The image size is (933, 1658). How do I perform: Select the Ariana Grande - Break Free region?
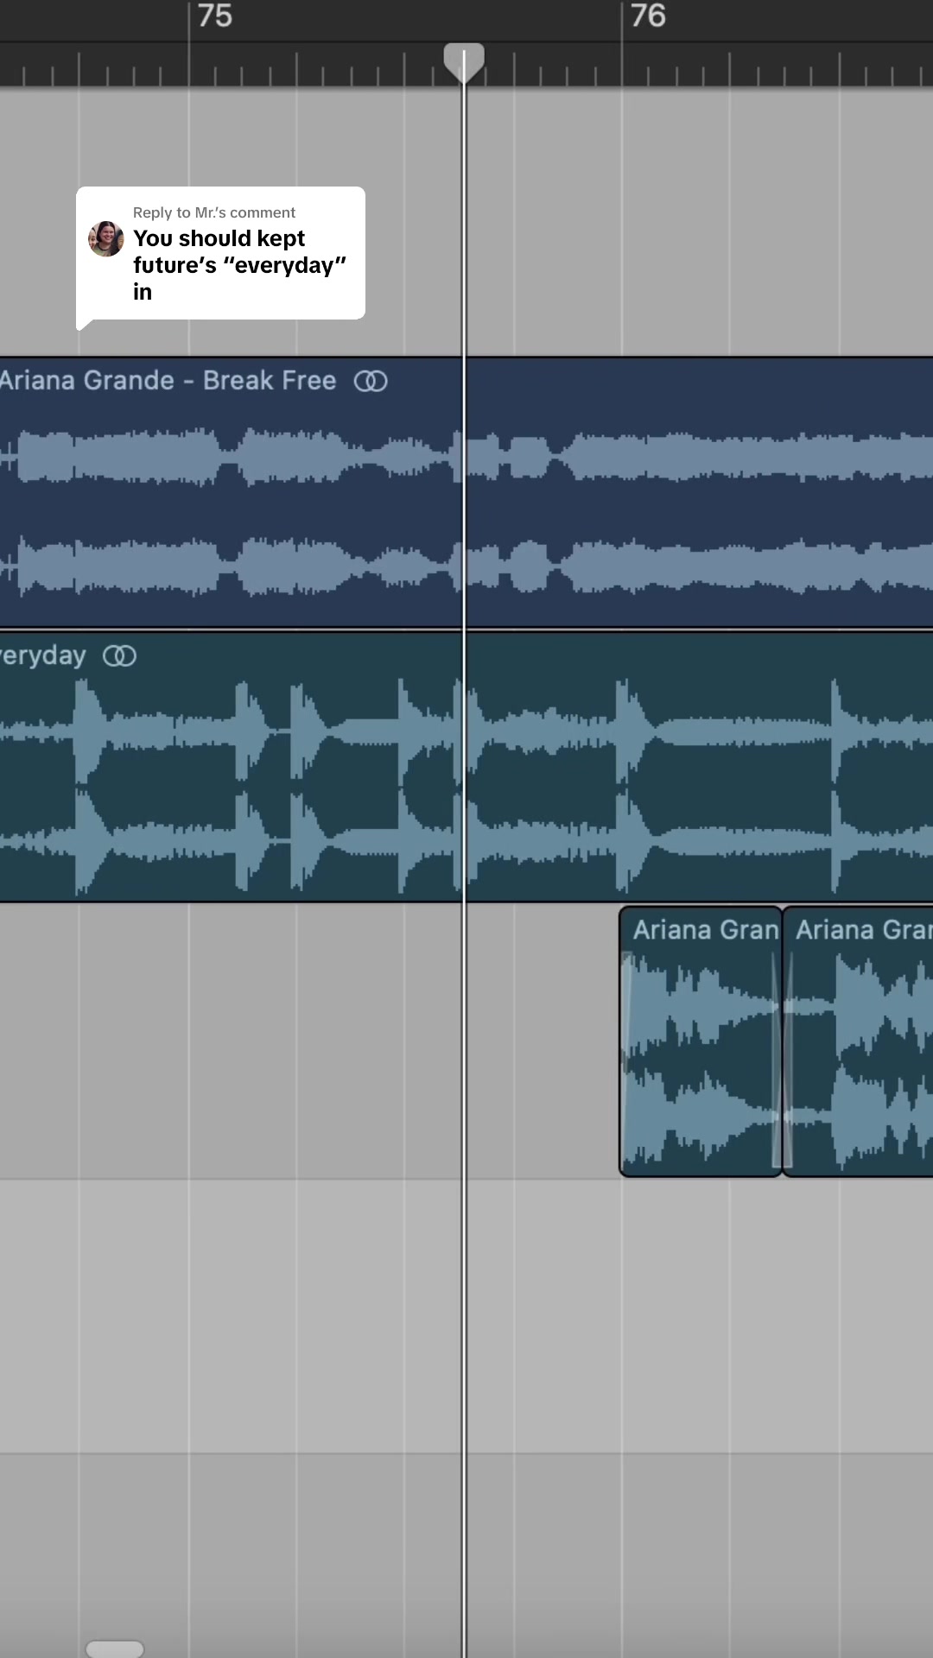coord(466,492)
